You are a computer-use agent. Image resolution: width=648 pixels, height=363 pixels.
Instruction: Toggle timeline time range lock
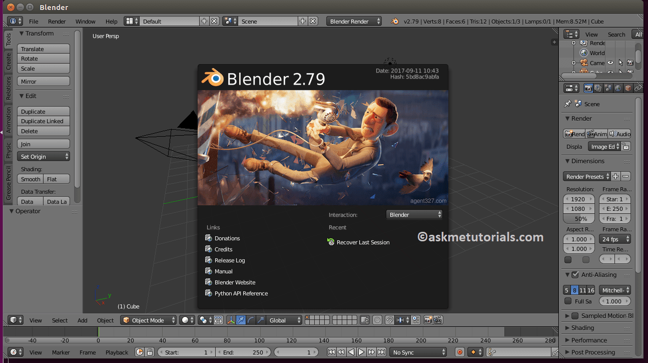pyautogui.click(x=150, y=352)
